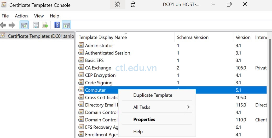Select Certificate Templates (DC01) tree node

point(41,36)
